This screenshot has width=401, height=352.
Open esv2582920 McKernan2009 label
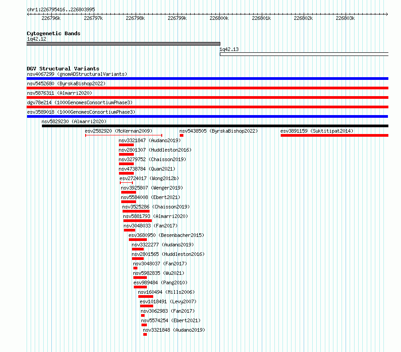(118, 131)
